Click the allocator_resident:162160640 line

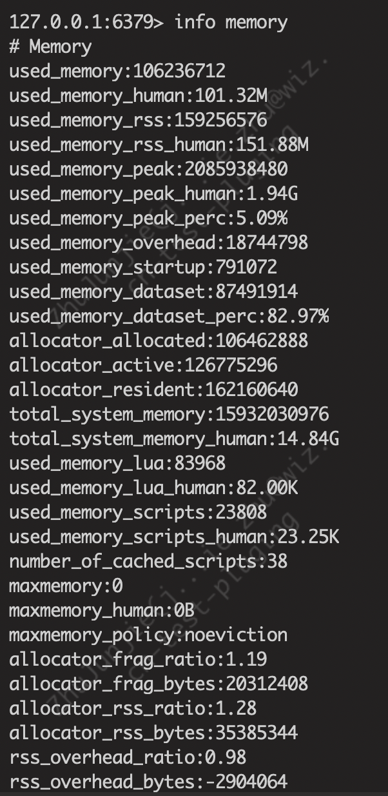point(153,390)
